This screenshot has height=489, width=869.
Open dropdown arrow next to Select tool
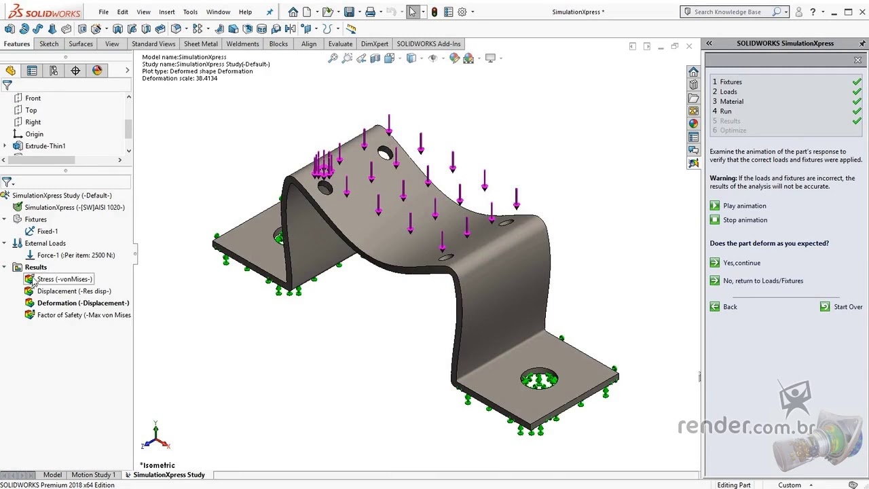tap(422, 12)
